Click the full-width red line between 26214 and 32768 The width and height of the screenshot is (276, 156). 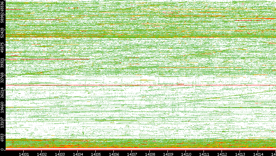141,85
